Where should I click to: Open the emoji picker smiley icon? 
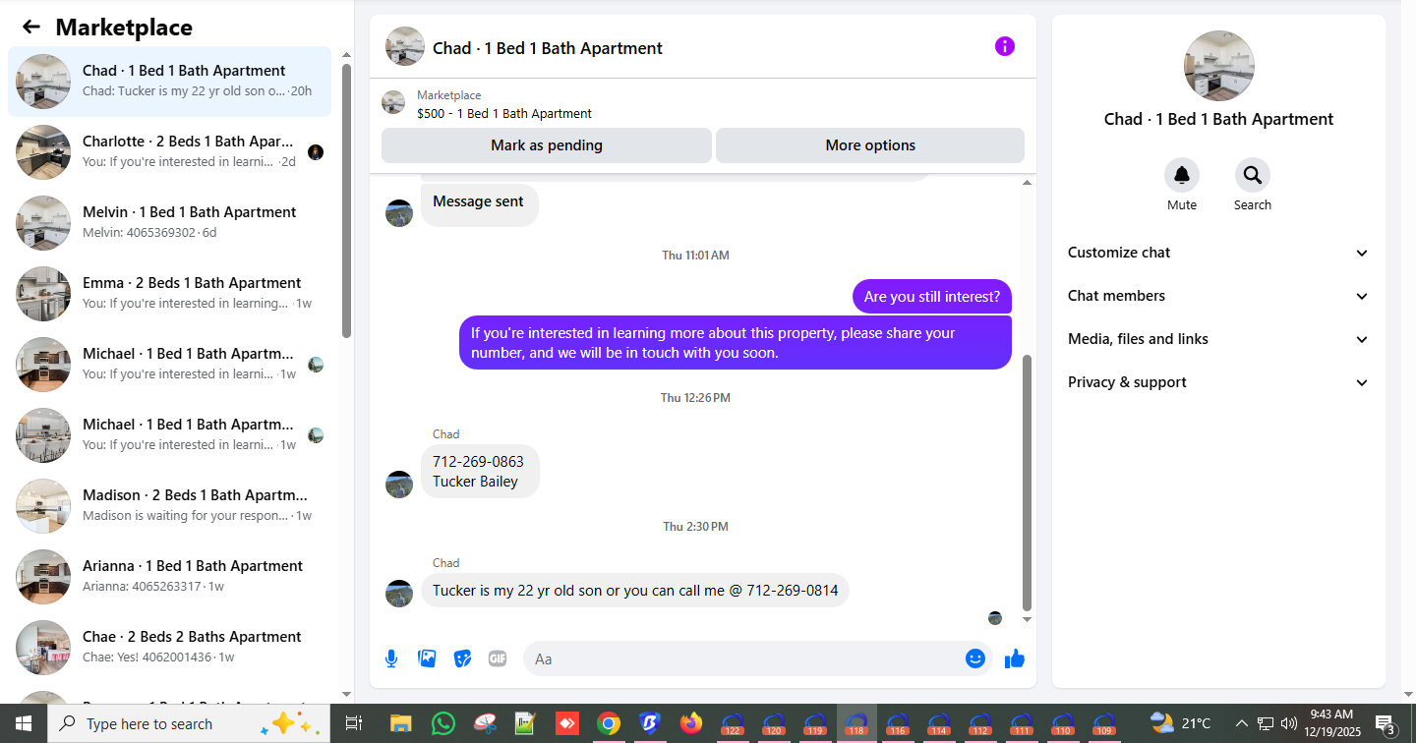pyautogui.click(x=975, y=658)
